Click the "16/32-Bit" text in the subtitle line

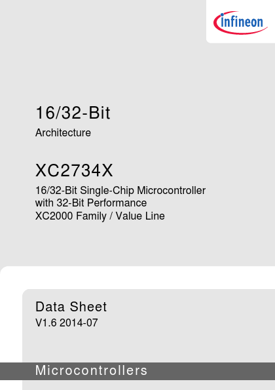[56, 191]
